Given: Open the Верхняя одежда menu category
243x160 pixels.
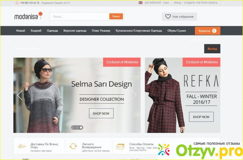Looking at the screenshot, I should click(x=75, y=31).
